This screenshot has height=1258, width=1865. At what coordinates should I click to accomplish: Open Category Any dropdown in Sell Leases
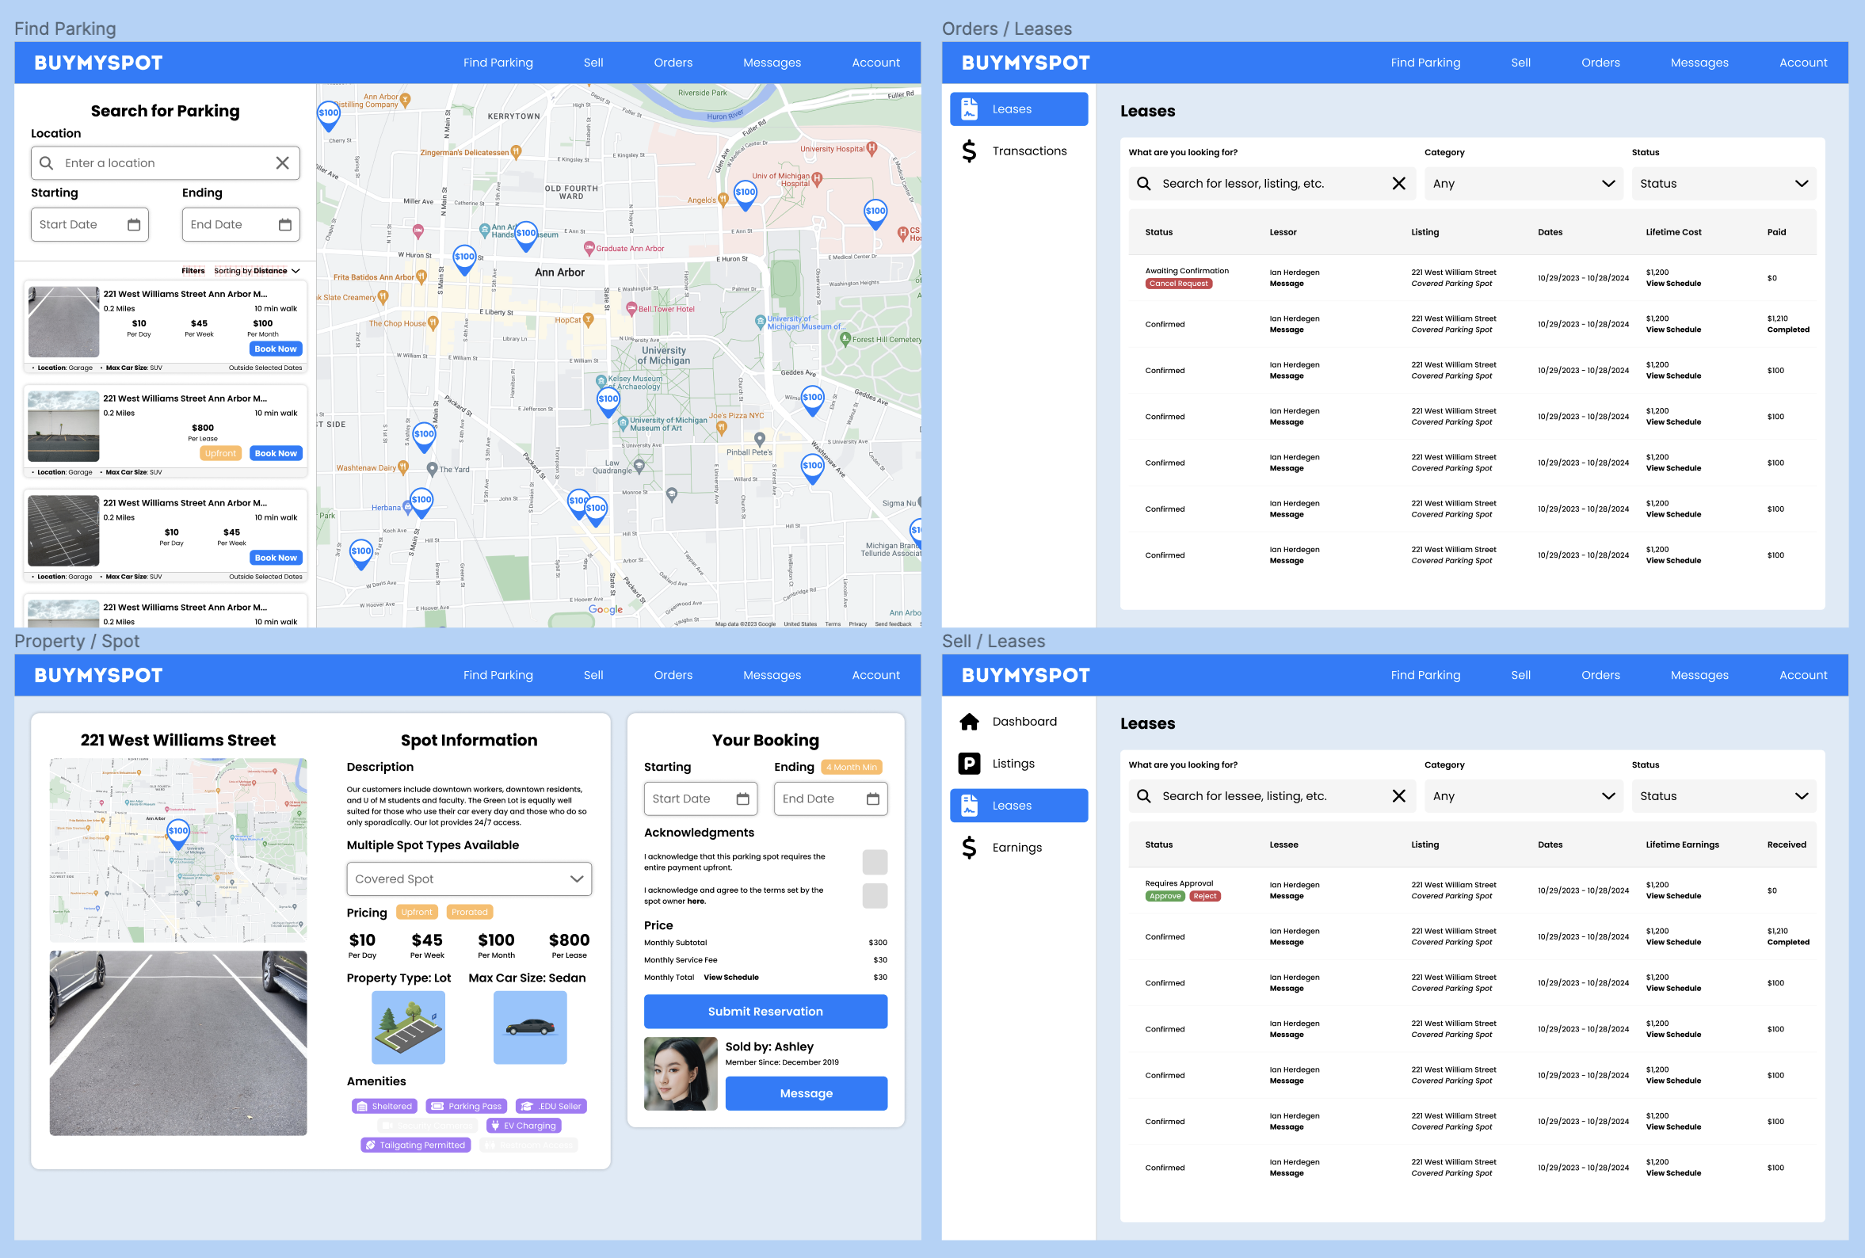[x=1524, y=796]
